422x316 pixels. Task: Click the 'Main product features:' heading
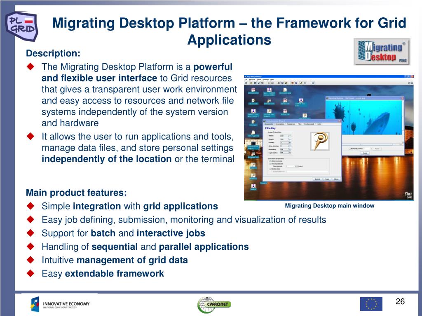76,193
